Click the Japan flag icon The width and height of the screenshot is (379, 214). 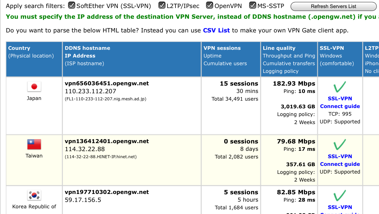point(34,87)
